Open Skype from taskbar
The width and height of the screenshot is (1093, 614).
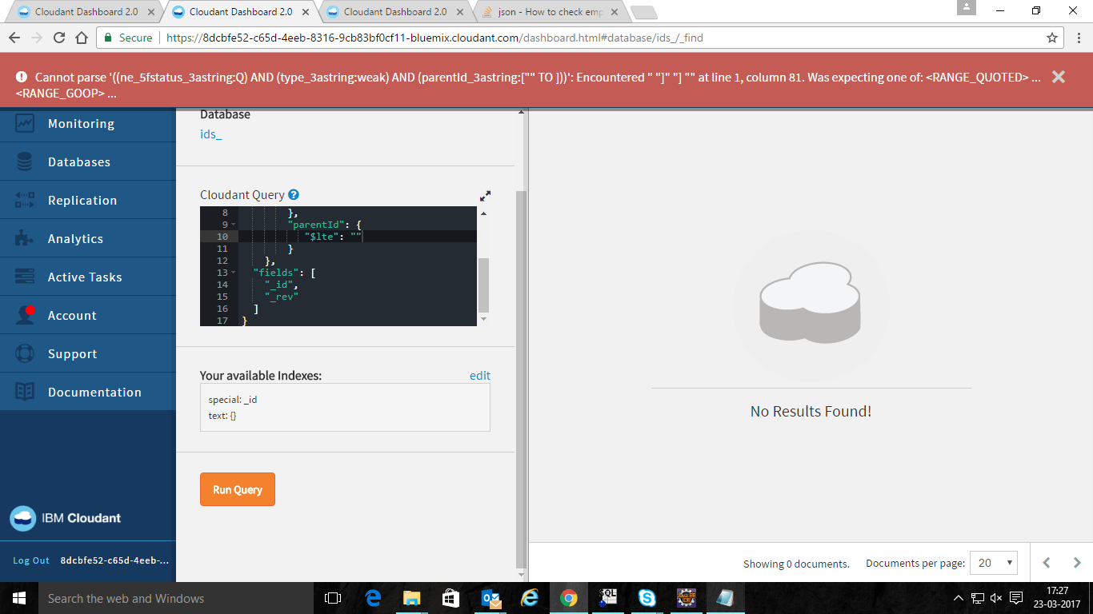coord(647,598)
